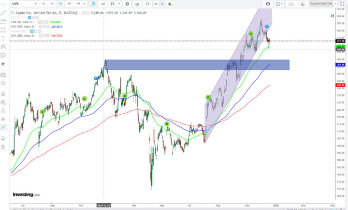The height and width of the screenshot is (210, 348).
Task: Redo the chart action
Action: point(162,4)
